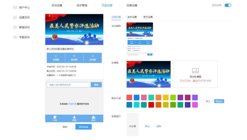Switch to the 活动设置 top tab
The image size is (247, 140).
click(57, 5)
